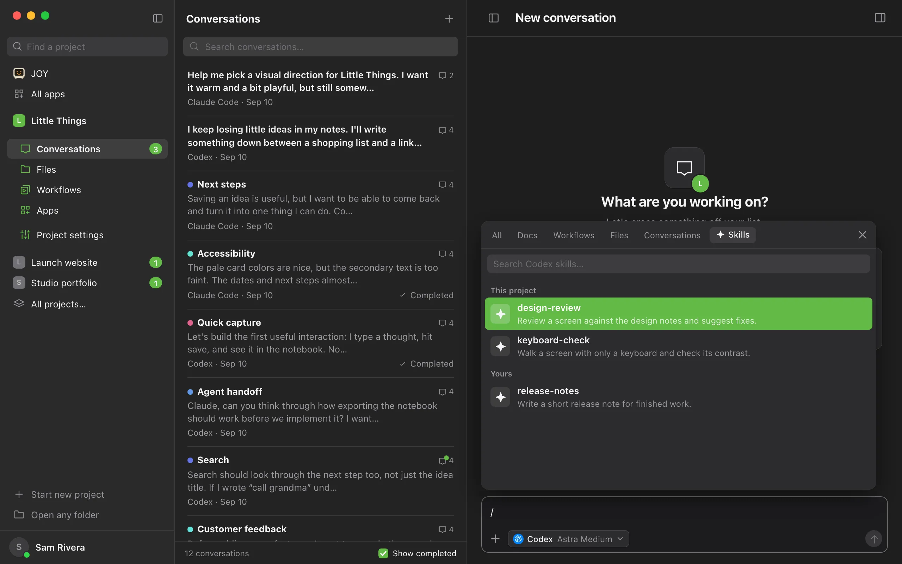Toggle the left sidebar panel icon
Screen dimensions: 902x564
[x=157, y=18]
